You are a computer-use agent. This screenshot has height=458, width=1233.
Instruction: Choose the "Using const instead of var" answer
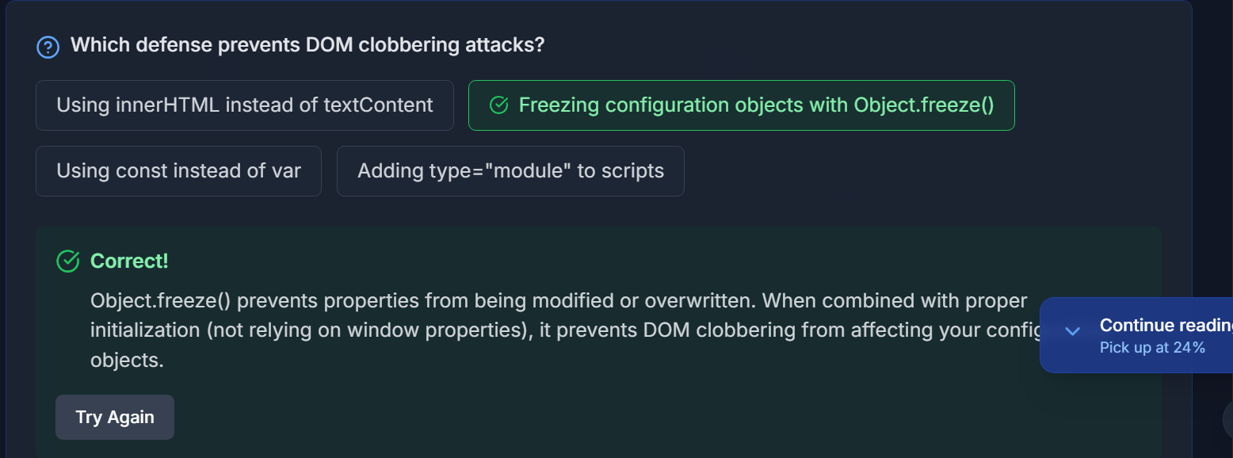(x=178, y=170)
